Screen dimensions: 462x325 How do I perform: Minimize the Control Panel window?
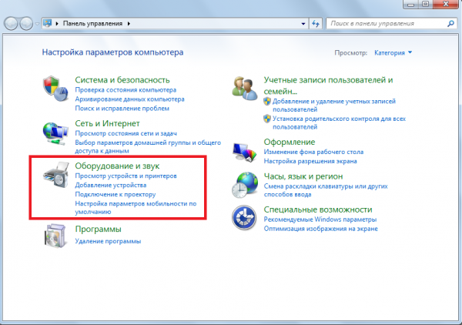pyautogui.click(x=410, y=4)
